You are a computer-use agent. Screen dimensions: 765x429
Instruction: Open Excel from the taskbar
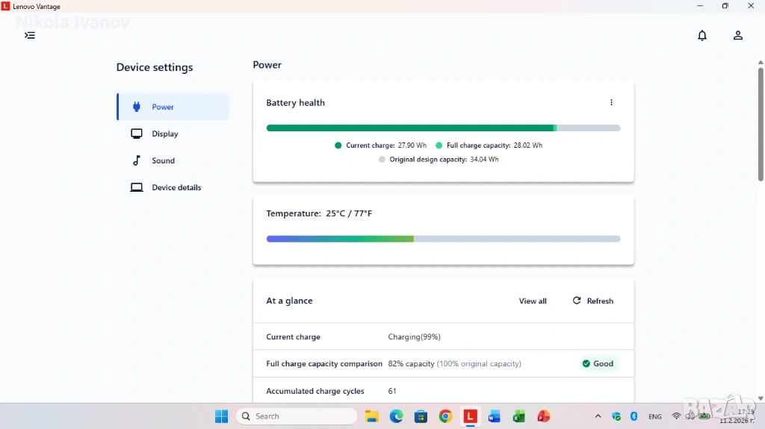click(x=518, y=416)
